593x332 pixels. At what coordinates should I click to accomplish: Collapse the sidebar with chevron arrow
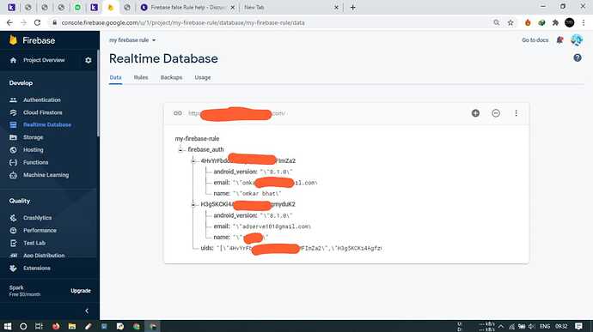[87, 311]
